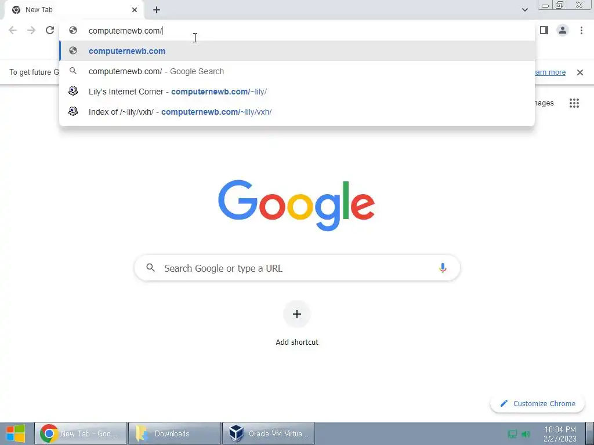The image size is (594, 445).
Task: Close the New Tab tab
Action: pos(135,10)
